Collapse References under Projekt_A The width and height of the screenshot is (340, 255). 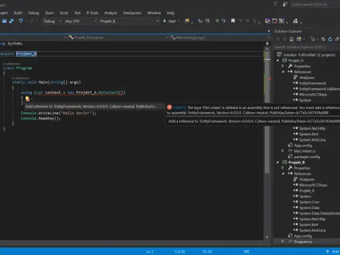tap(283, 72)
